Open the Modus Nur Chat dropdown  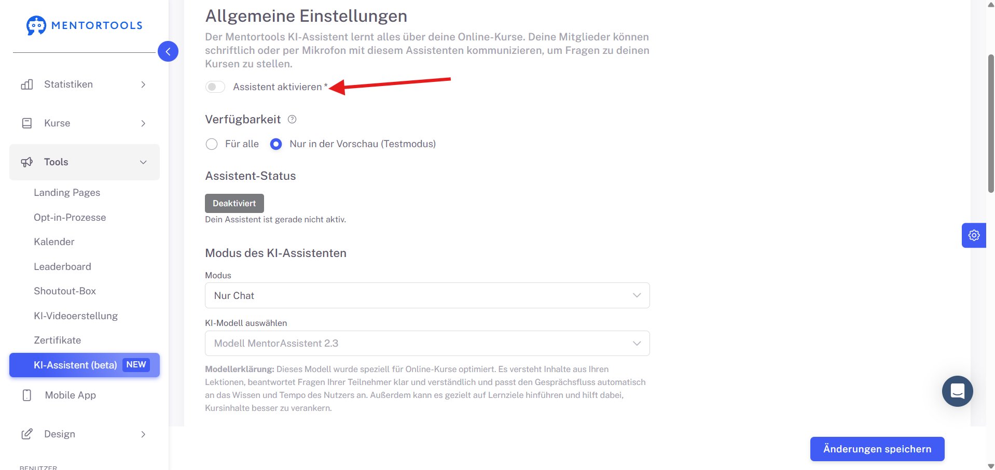point(427,295)
